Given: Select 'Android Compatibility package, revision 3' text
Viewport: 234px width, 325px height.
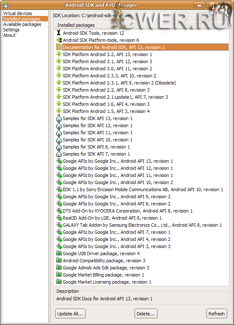Looking at the screenshot, I should coord(104,261).
